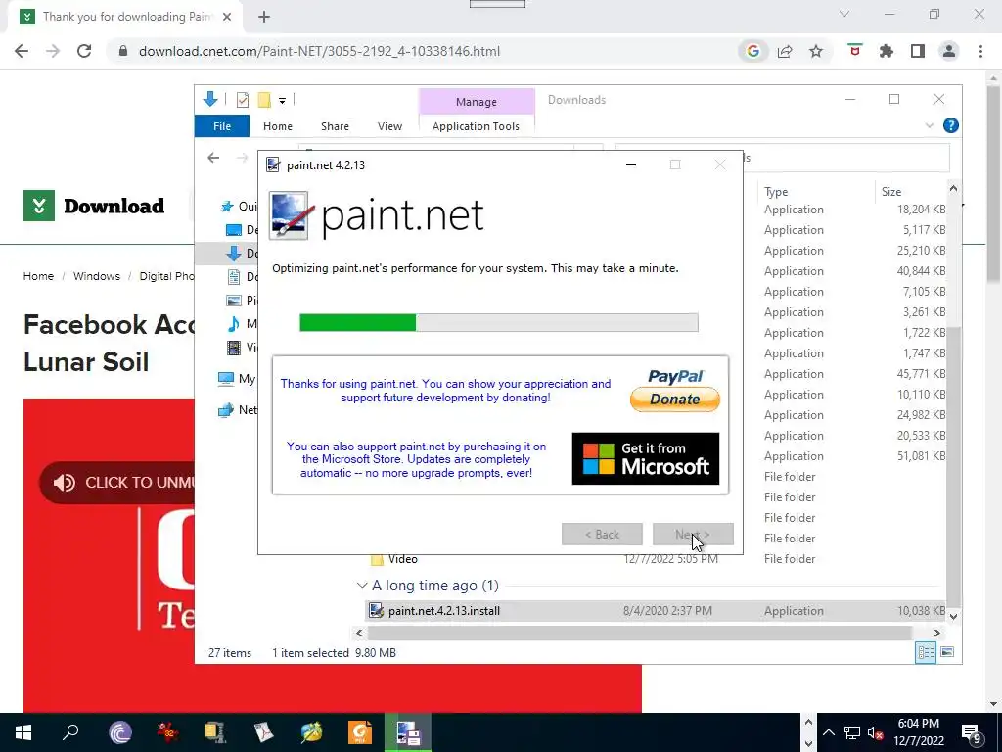Select Network in navigation pane
This screenshot has height=752, width=1002.
click(237, 410)
